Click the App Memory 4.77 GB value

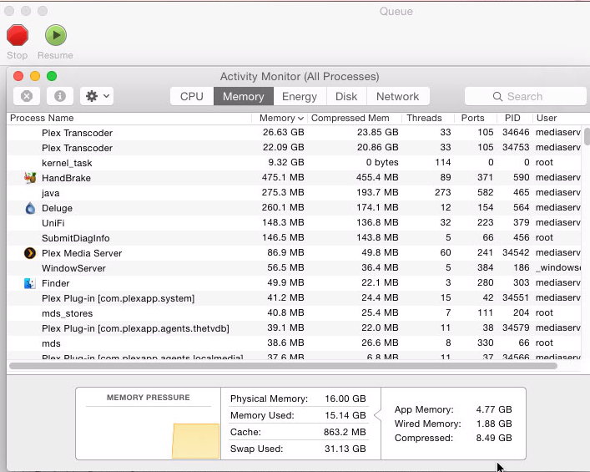pos(494,409)
